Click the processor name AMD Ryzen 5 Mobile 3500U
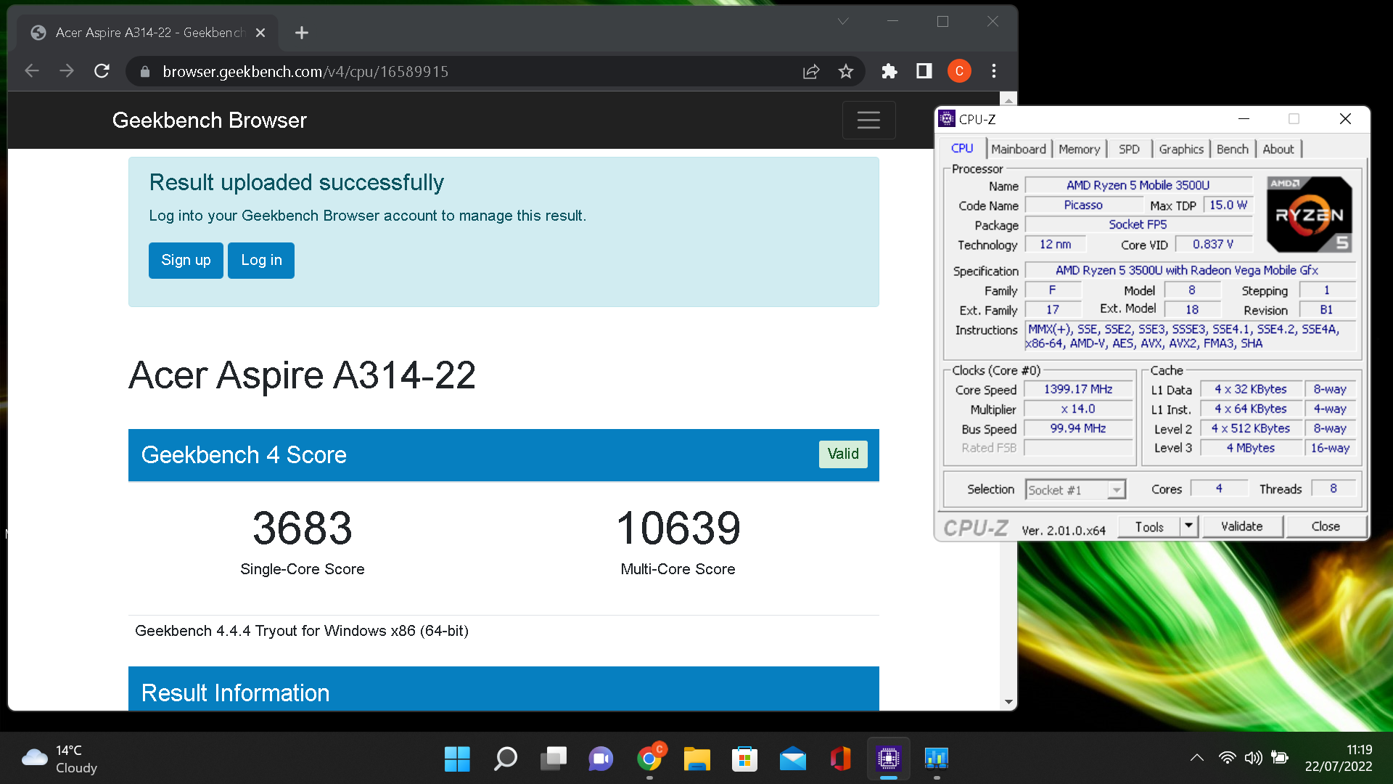 1138,185
